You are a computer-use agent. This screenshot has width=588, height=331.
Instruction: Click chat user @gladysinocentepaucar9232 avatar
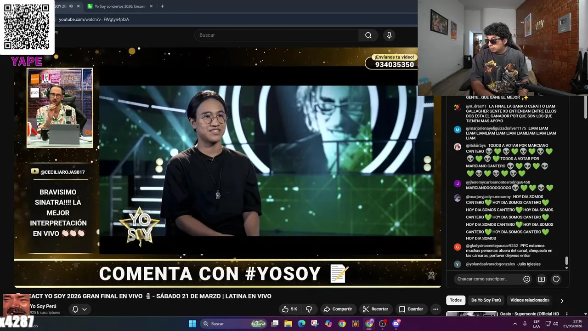coord(457,247)
